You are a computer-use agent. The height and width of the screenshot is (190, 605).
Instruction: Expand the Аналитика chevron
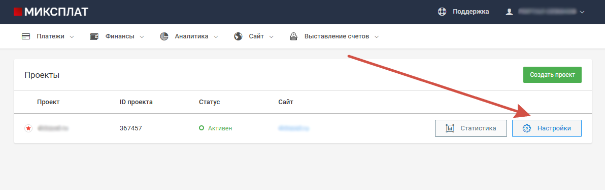tap(216, 37)
